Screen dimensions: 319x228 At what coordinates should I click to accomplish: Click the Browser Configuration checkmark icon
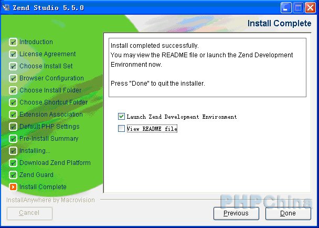tap(13, 78)
